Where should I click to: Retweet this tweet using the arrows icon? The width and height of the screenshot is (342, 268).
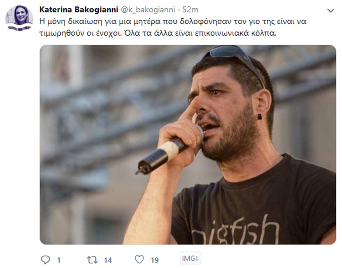click(x=92, y=260)
